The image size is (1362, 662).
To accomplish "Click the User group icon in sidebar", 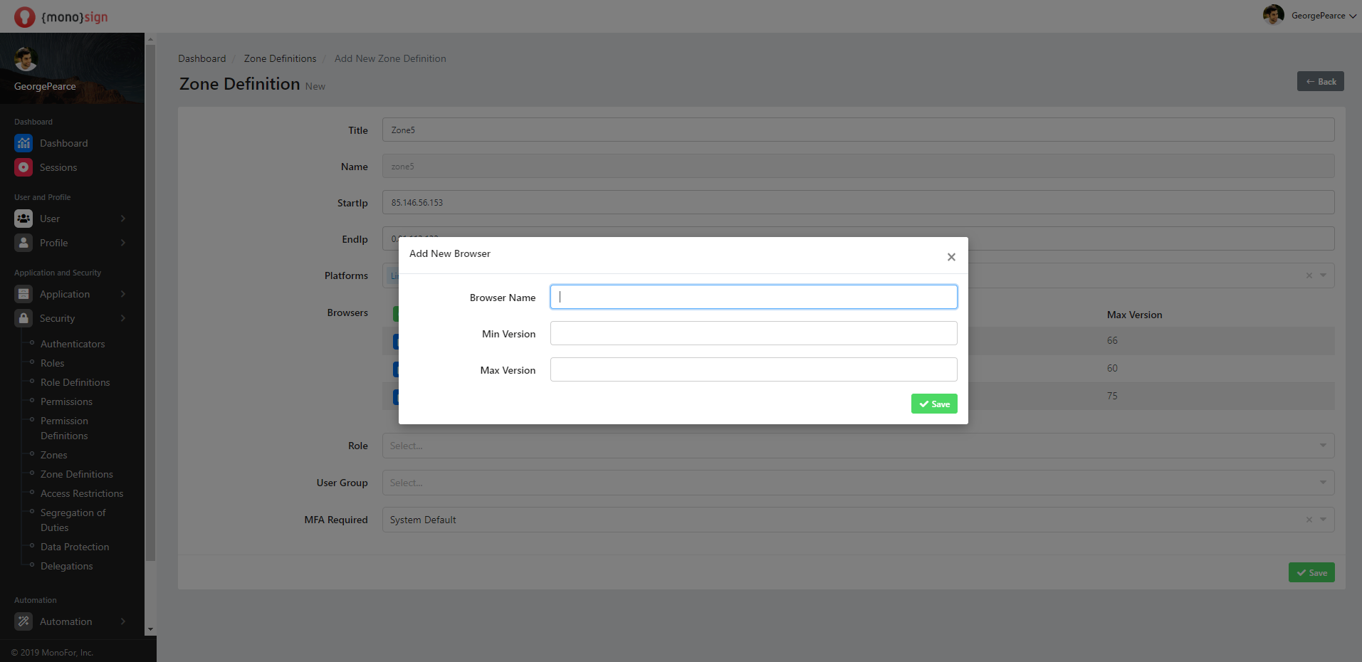I will click(23, 219).
